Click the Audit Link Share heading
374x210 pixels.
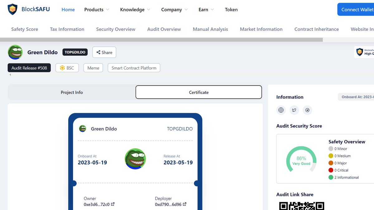(295, 194)
